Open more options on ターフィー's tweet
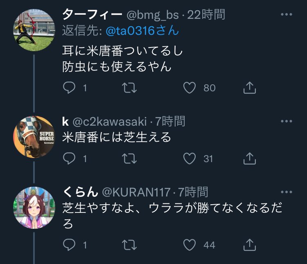 287,15
